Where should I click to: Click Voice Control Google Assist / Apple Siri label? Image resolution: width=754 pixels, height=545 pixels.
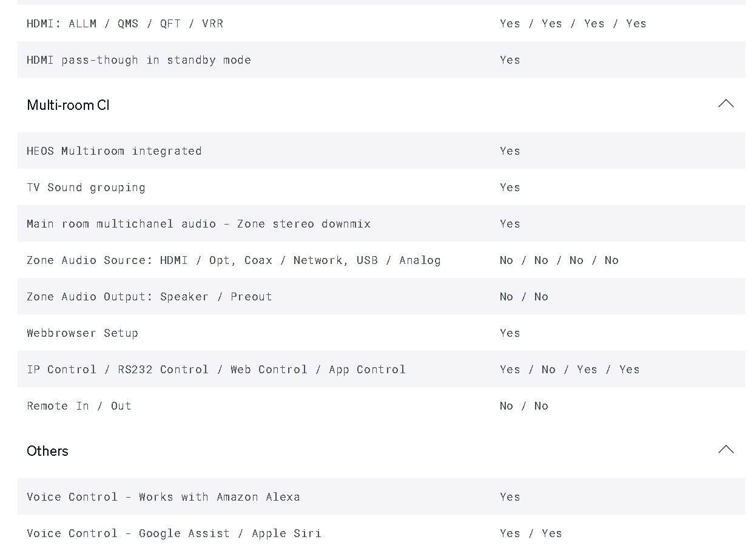[174, 533]
